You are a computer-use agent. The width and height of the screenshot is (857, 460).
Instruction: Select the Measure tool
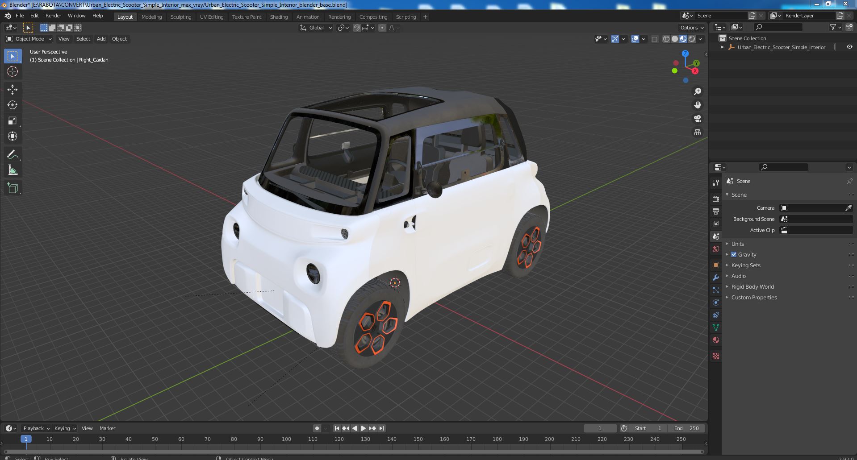point(13,170)
